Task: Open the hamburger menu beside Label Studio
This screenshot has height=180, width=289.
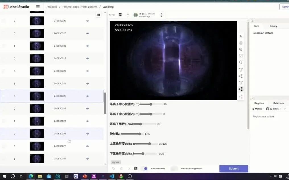Action: point(38,7)
